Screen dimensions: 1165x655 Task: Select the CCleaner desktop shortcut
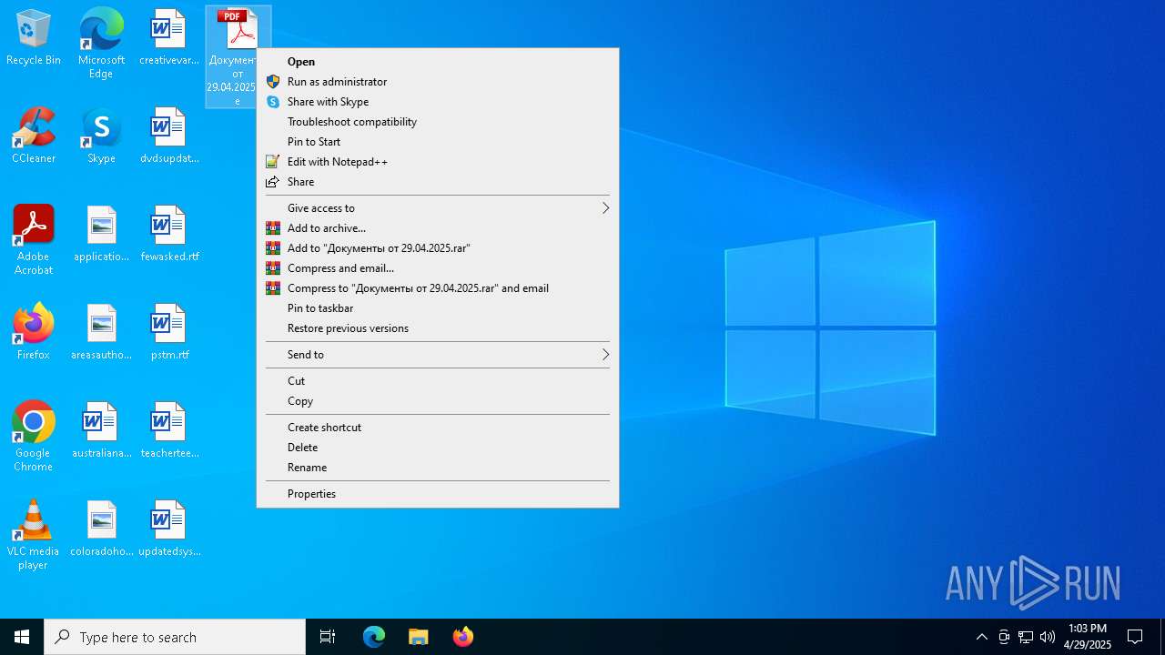point(34,136)
